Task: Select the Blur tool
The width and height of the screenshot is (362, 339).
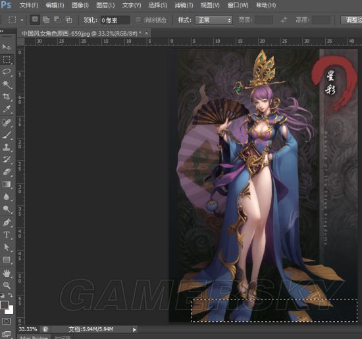Action: pos(6,197)
